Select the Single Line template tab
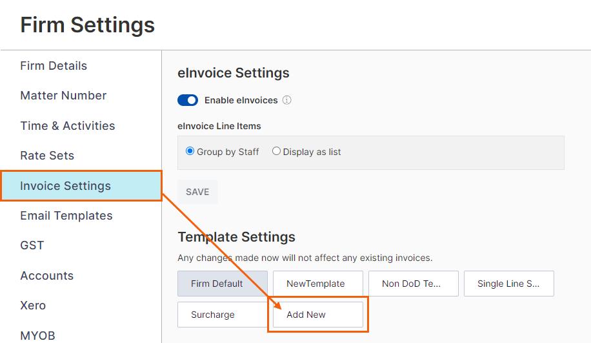 [x=509, y=284]
